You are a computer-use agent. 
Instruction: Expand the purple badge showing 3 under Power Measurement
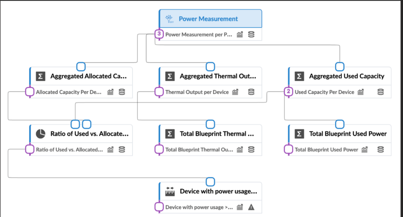click(159, 34)
